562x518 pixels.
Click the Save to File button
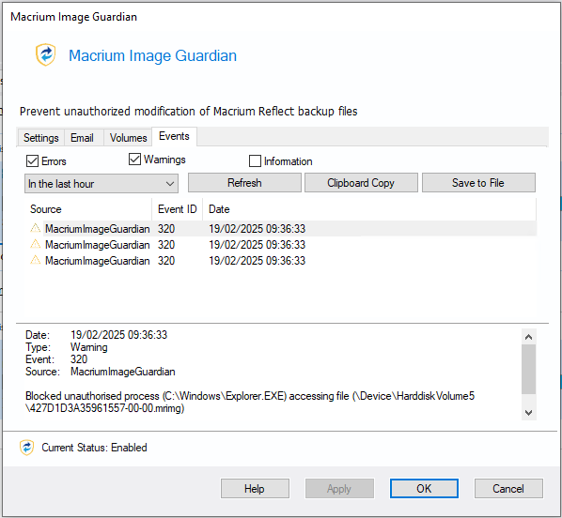[x=478, y=183]
